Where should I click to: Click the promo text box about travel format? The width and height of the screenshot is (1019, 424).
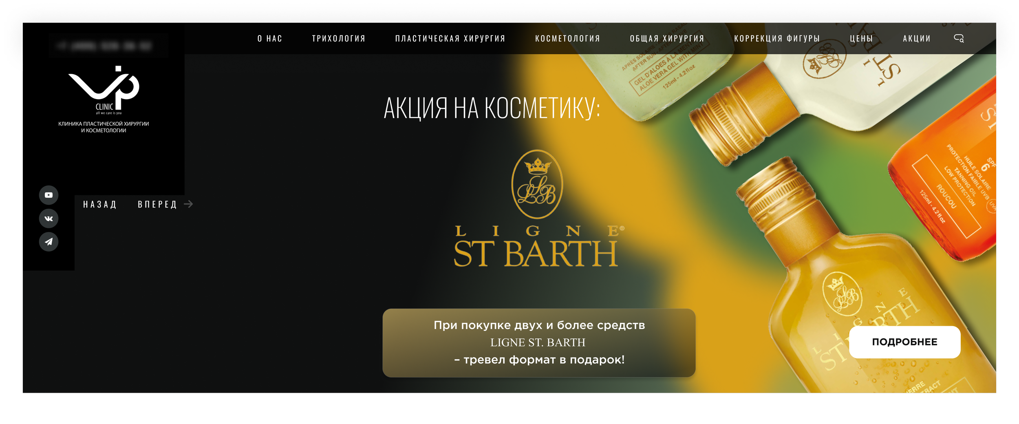pyautogui.click(x=539, y=343)
